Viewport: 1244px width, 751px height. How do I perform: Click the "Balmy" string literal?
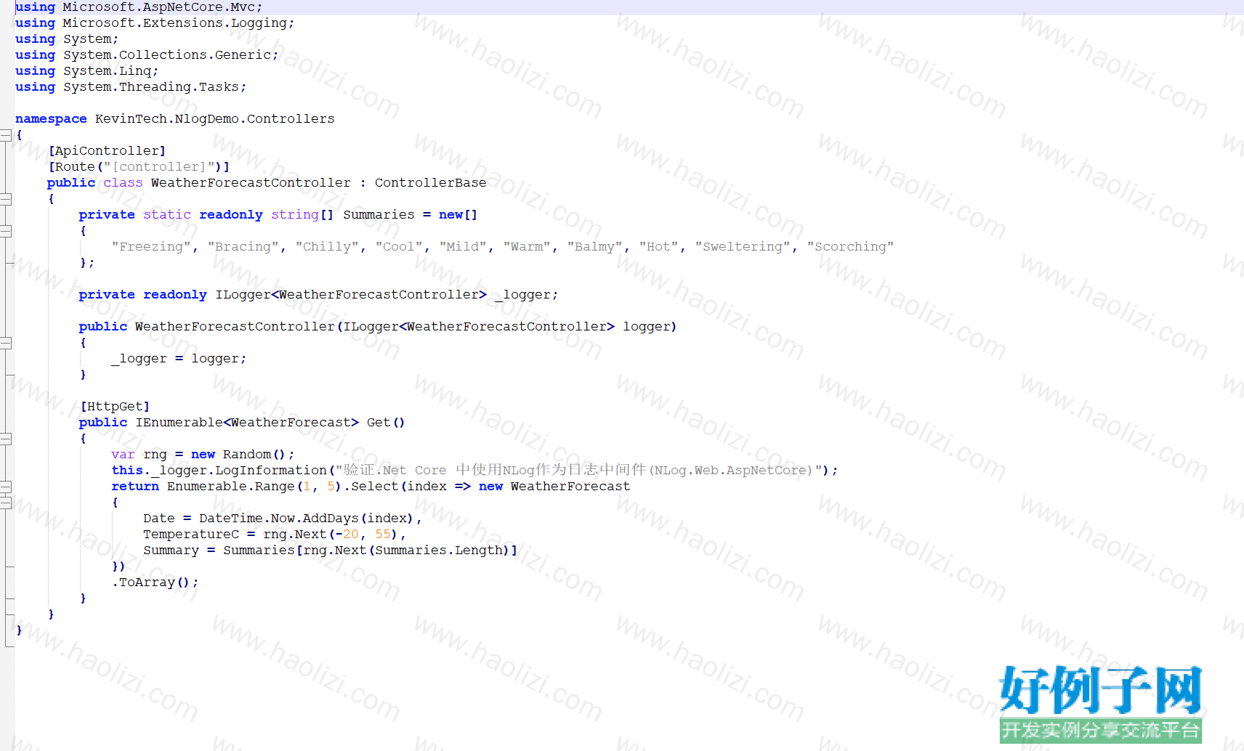tap(594, 247)
